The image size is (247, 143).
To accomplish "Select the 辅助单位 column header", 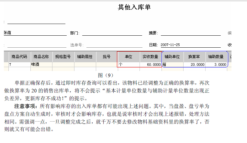I will [172, 57].
